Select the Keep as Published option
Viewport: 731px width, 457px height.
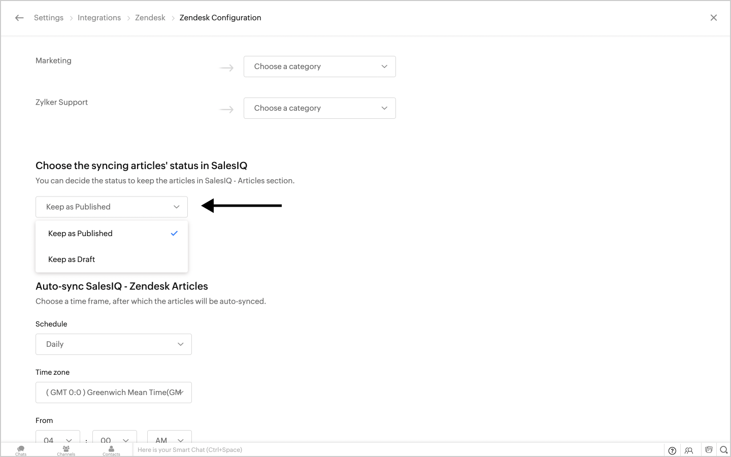pos(112,234)
